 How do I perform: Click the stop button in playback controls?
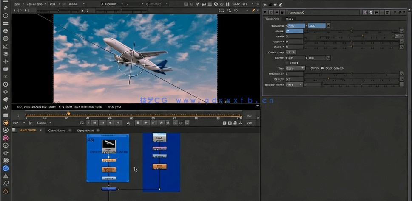click(138, 123)
